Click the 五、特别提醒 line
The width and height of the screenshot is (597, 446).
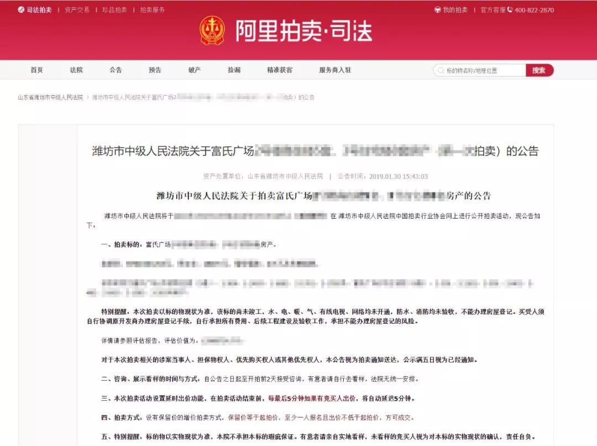tap(319, 437)
